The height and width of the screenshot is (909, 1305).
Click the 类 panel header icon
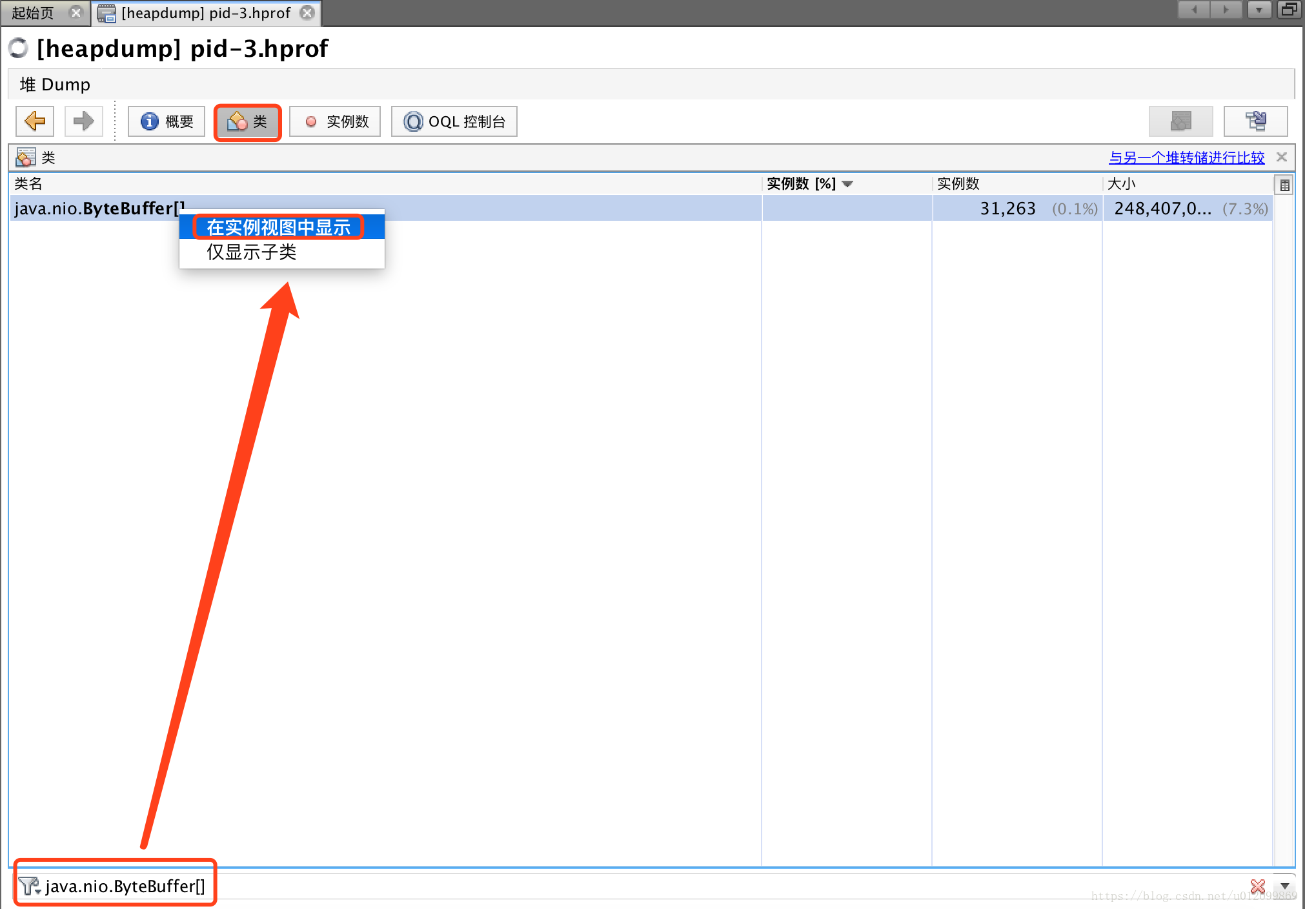click(x=26, y=158)
